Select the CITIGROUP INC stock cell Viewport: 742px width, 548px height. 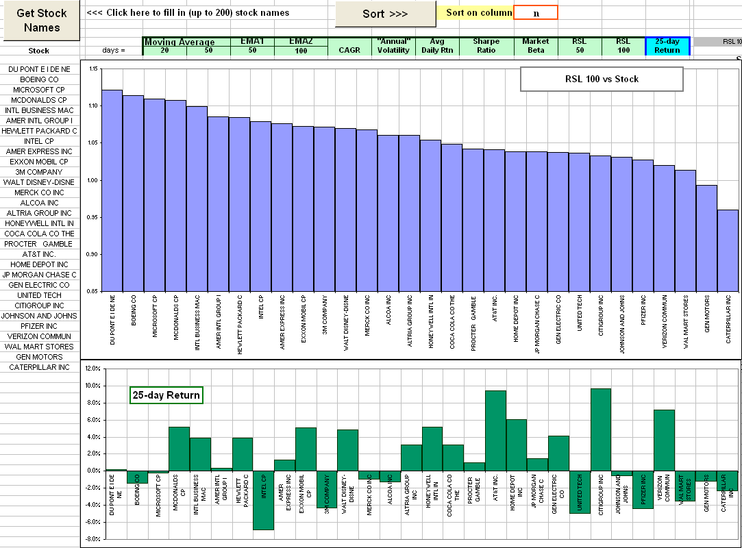tap(39, 306)
